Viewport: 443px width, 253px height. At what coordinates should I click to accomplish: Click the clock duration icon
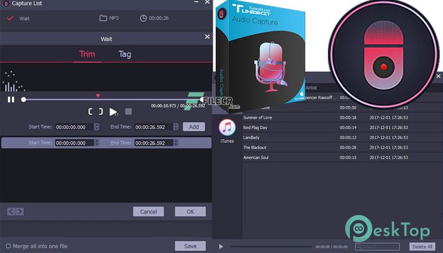143,18
